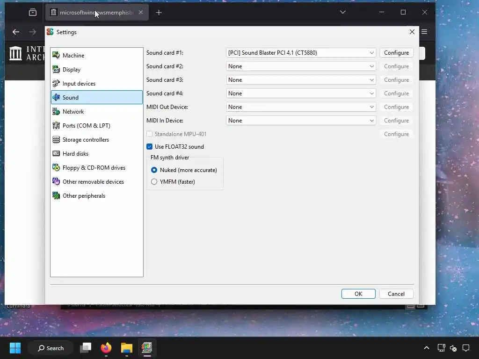Open File Explorer from taskbar
This screenshot has height=359, width=479.
pyautogui.click(x=126, y=348)
